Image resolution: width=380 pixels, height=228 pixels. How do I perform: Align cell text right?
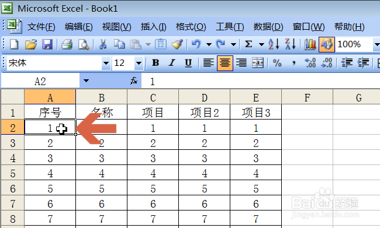click(x=241, y=63)
